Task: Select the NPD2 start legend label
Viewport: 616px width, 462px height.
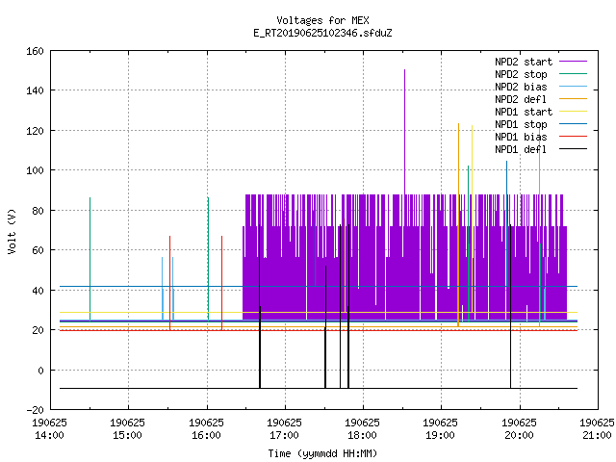Action: 524,62
